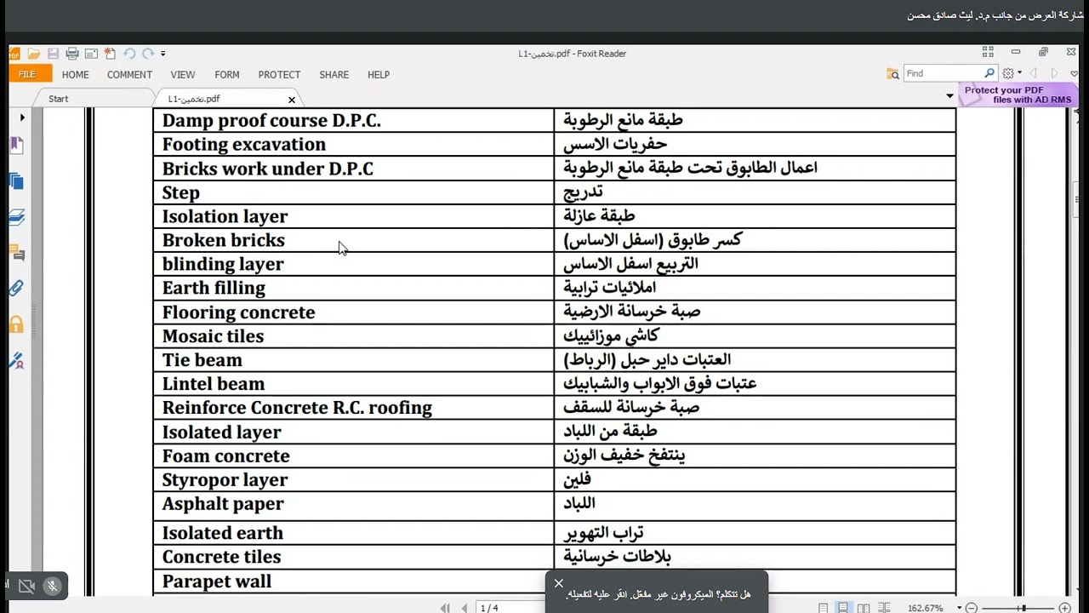Image resolution: width=1089 pixels, height=613 pixels.
Task: Click the Save disk icon
Action: [53, 54]
